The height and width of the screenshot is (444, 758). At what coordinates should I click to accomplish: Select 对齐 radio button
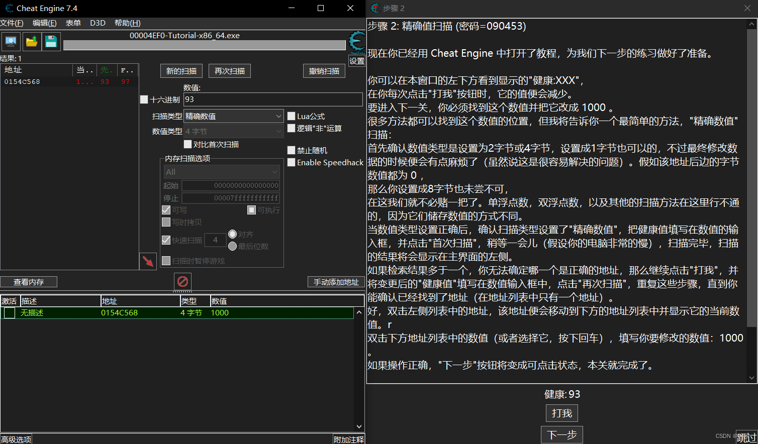[x=232, y=234]
